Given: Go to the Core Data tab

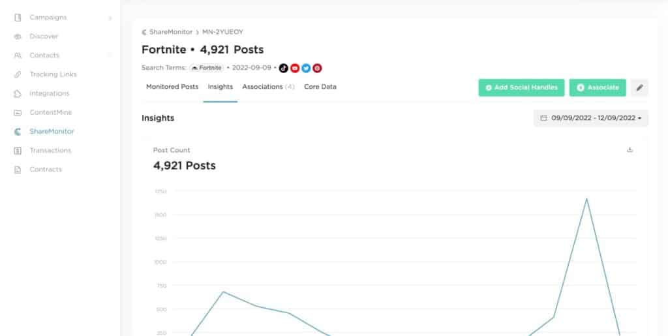Looking at the screenshot, I should pos(320,87).
